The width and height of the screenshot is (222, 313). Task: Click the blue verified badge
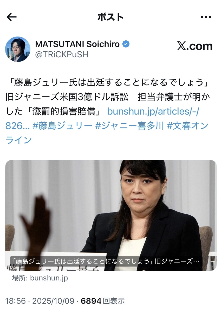click(x=126, y=44)
